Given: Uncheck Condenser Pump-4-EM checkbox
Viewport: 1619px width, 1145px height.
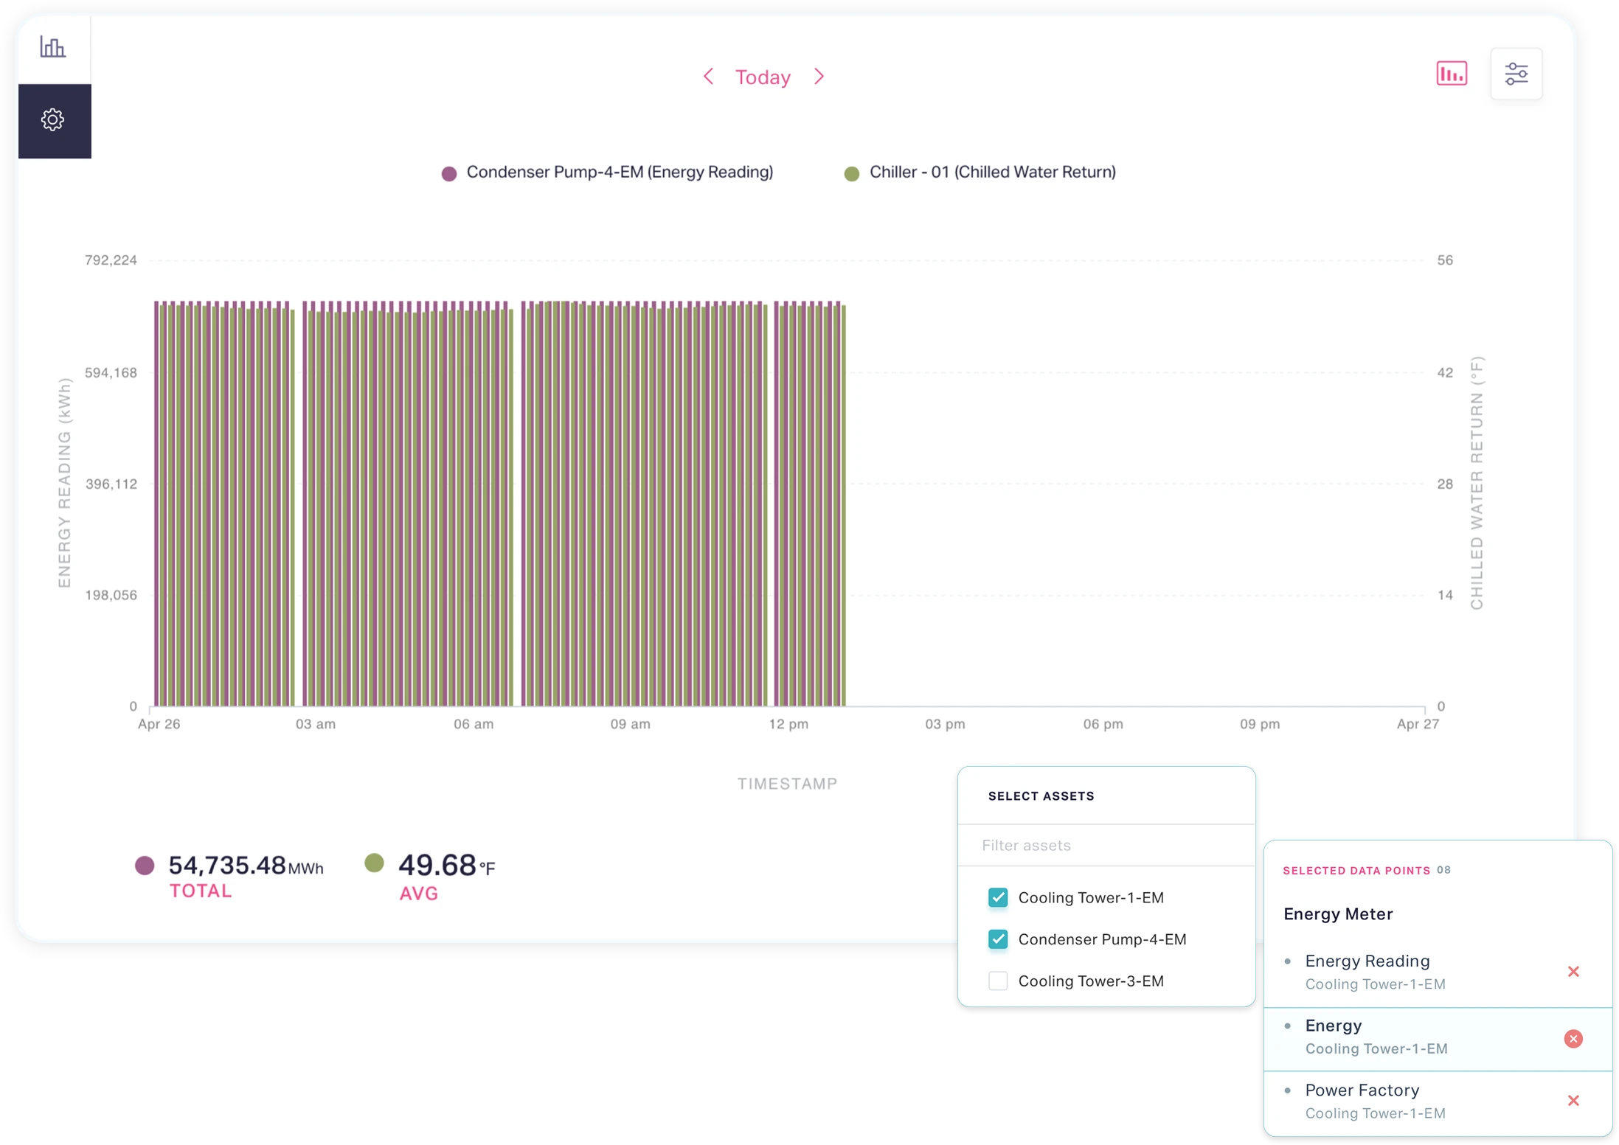Looking at the screenshot, I should click(x=997, y=939).
